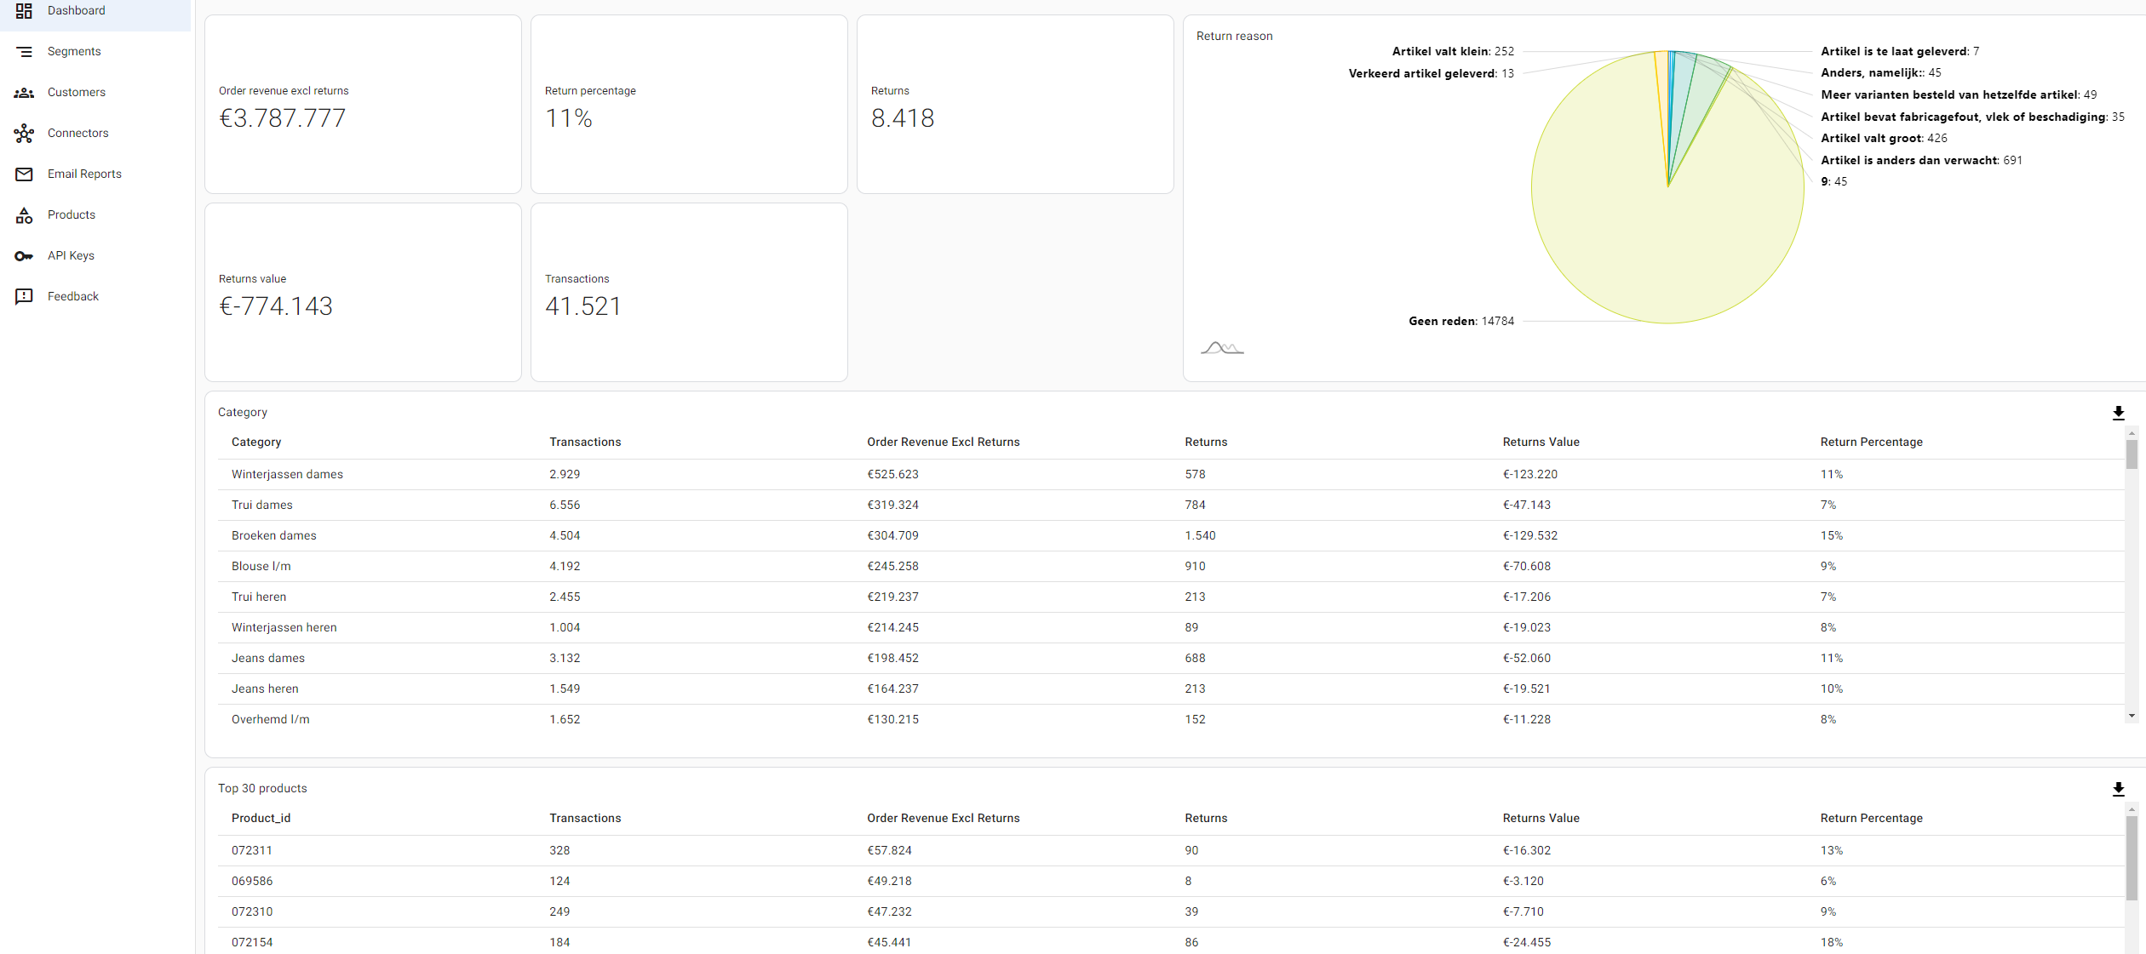Image resolution: width=2146 pixels, height=954 pixels.
Task: Open the Segments section in the sidebar
Action: pos(73,51)
